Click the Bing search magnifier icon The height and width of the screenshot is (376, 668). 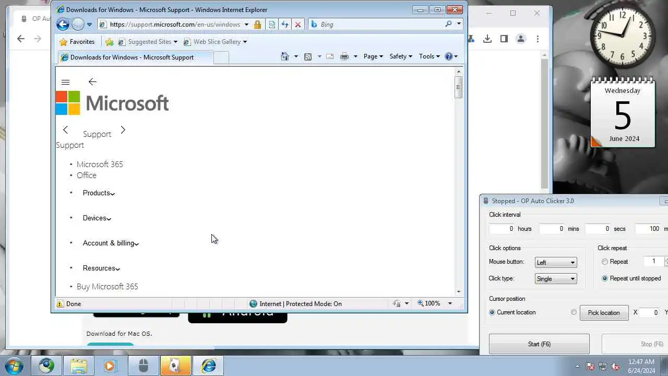coord(448,24)
